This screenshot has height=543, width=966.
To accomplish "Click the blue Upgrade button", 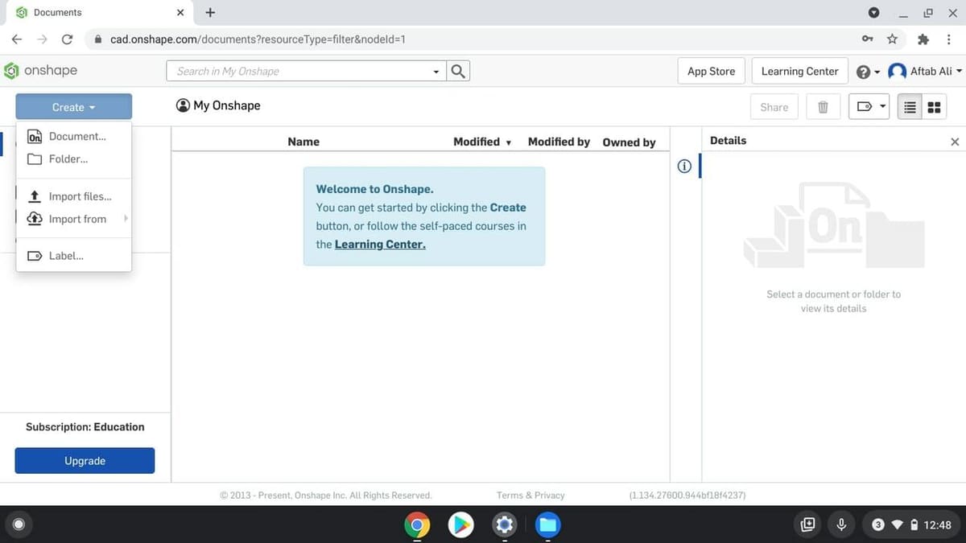I will click(85, 461).
